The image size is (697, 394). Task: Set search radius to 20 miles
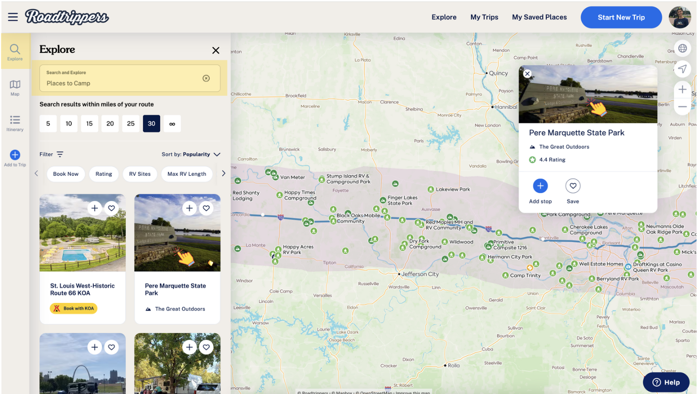pyautogui.click(x=110, y=124)
